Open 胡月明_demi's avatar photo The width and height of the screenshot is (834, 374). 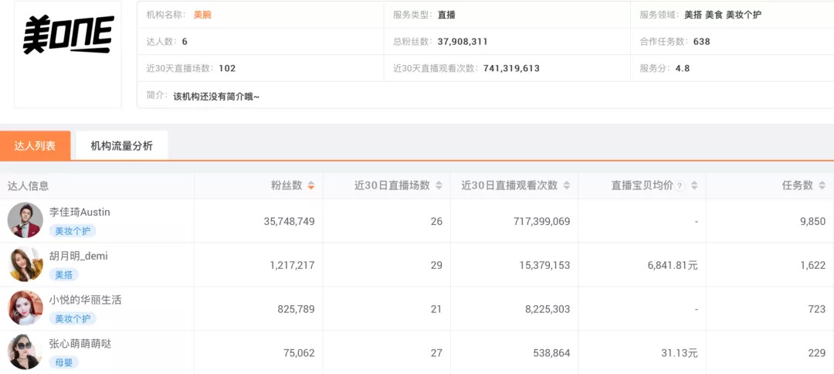pyautogui.click(x=25, y=264)
